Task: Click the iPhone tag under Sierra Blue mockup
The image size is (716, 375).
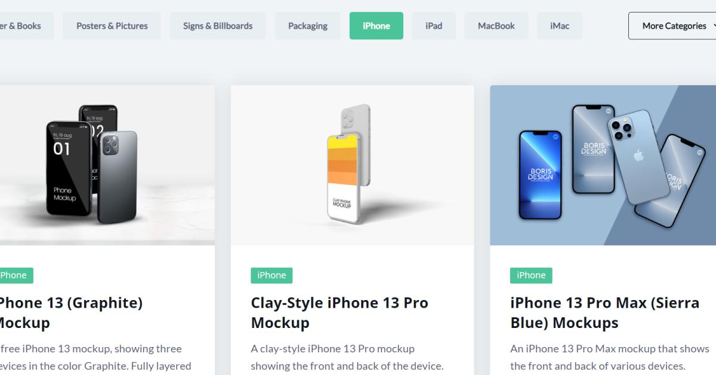Action: tap(531, 275)
